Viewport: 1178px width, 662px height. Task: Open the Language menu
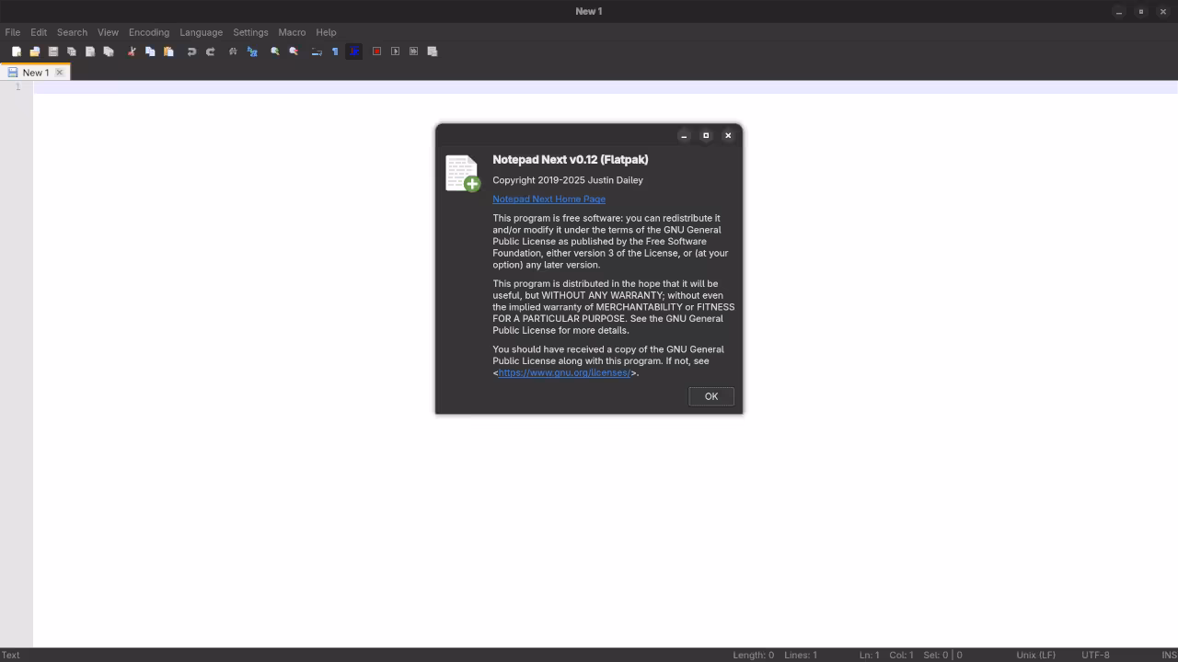point(201,32)
